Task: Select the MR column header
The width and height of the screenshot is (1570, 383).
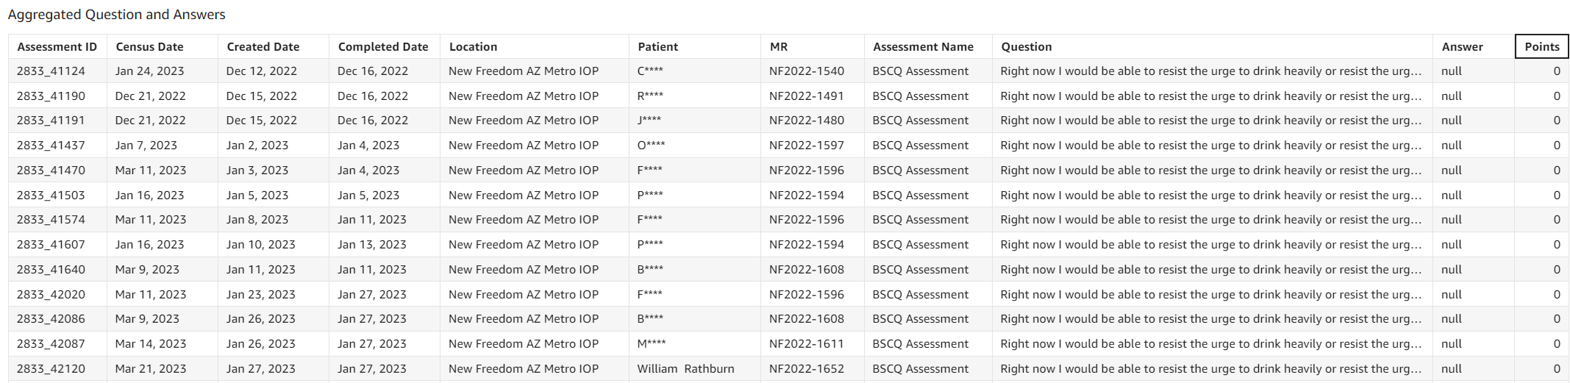Action: (778, 46)
